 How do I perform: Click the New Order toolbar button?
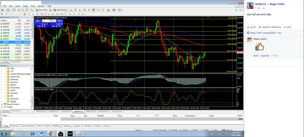pos(42,10)
